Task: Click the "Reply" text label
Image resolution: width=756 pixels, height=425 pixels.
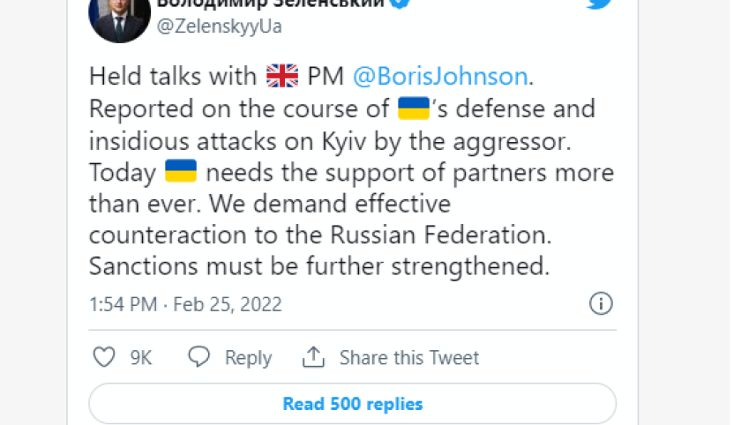Action: click(248, 358)
